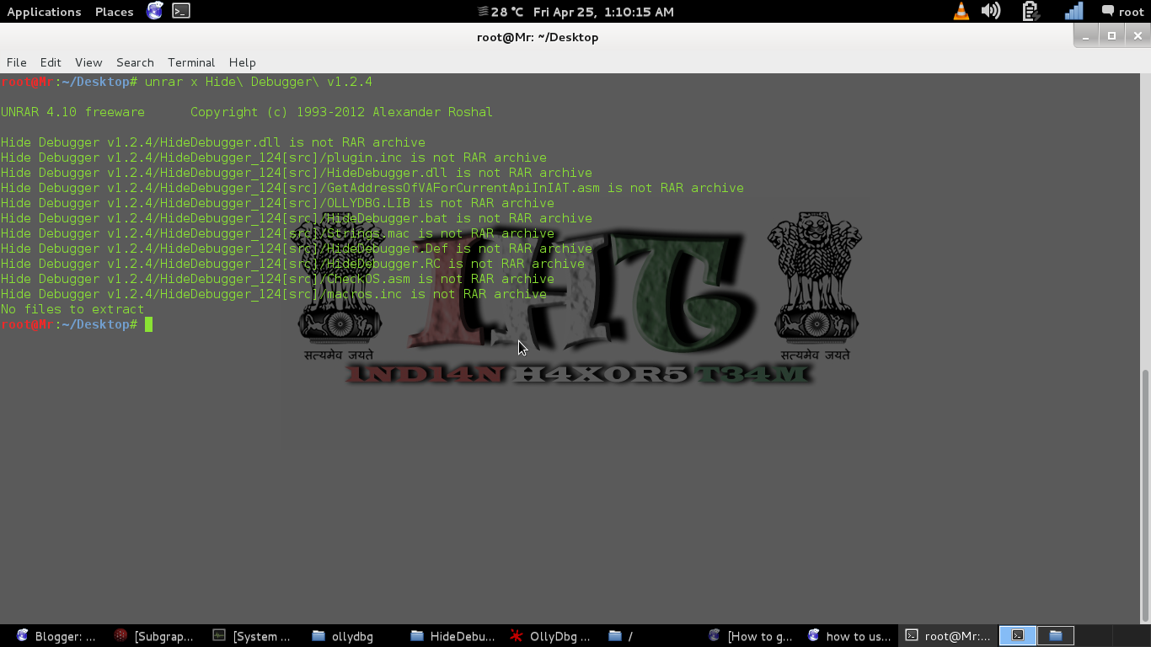Click the 'unrar x Hide\ Debugger\ v1.2.4' command

(259, 82)
